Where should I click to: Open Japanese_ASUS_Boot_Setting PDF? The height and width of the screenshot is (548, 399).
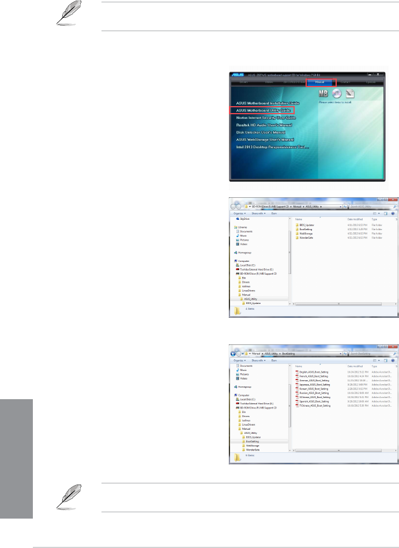click(x=313, y=384)
